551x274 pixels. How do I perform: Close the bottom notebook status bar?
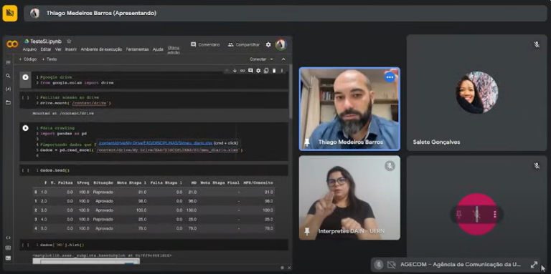[289, 268]
